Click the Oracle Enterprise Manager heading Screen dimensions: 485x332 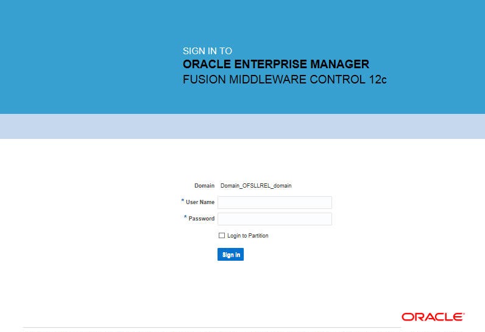point(276,65)
